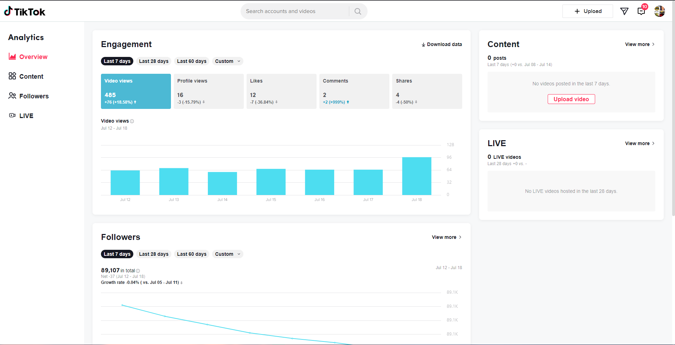
Task: Click the info icon beside Video views
Action: [132, 121]
